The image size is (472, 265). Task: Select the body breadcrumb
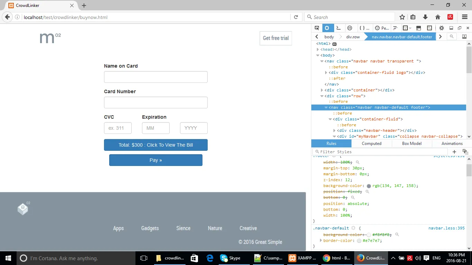[329, 37]
